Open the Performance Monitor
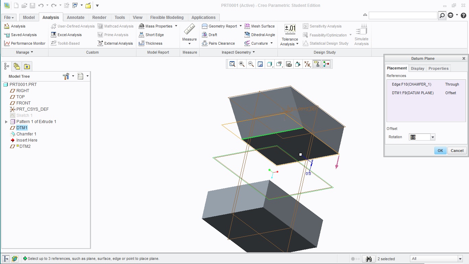469x264 pixels. coord(25,43)
